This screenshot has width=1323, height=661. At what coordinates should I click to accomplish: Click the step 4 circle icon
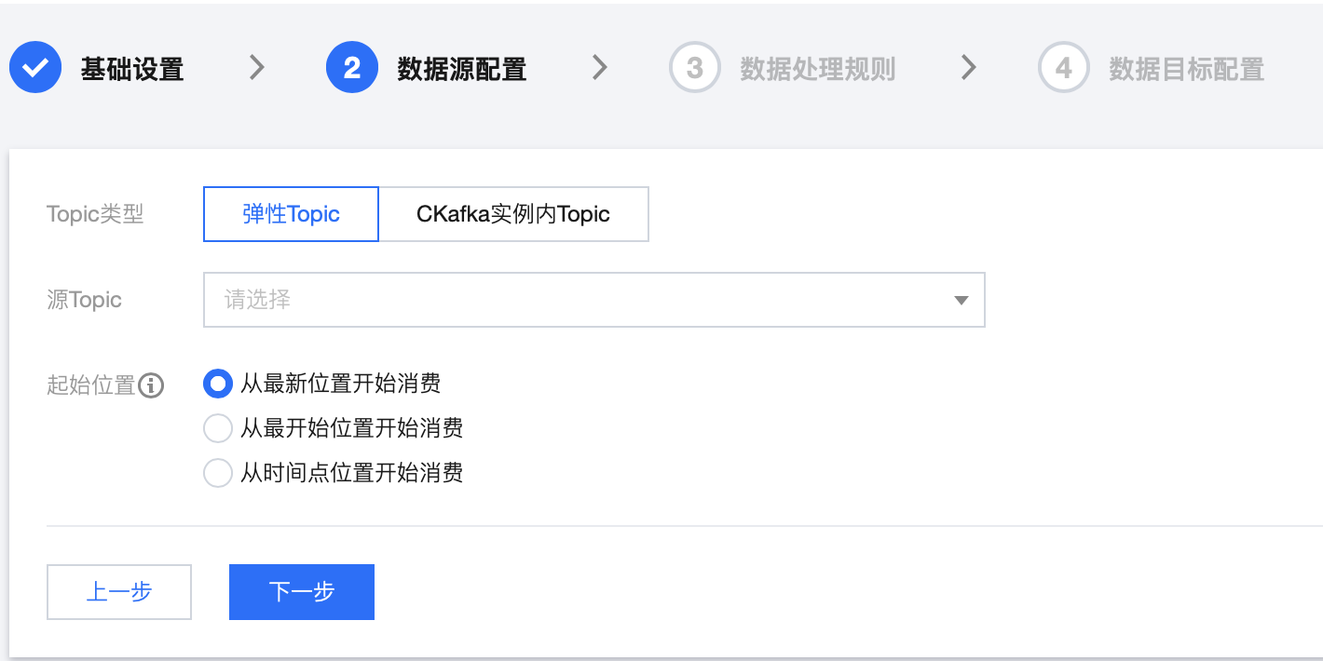(1064, 68)
